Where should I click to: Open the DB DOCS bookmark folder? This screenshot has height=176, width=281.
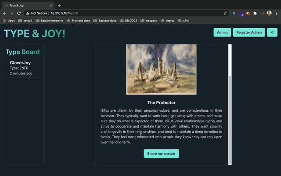point(129,21)
